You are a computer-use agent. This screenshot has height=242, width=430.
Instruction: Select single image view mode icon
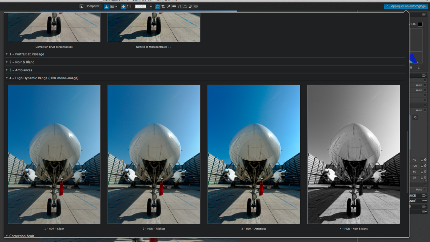tap(106, 6)
